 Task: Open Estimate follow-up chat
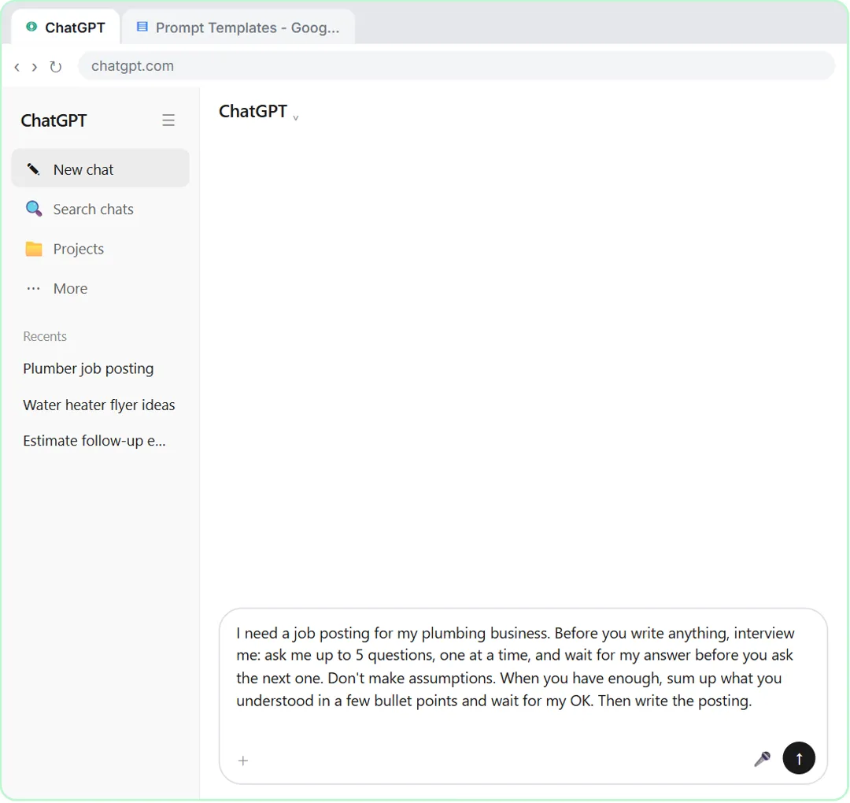[x=94, y=441]
